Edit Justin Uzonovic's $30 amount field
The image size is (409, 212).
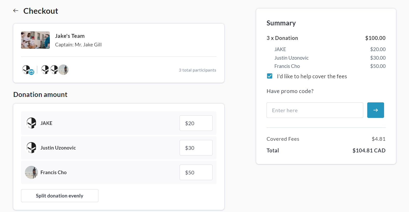[196, 148]
